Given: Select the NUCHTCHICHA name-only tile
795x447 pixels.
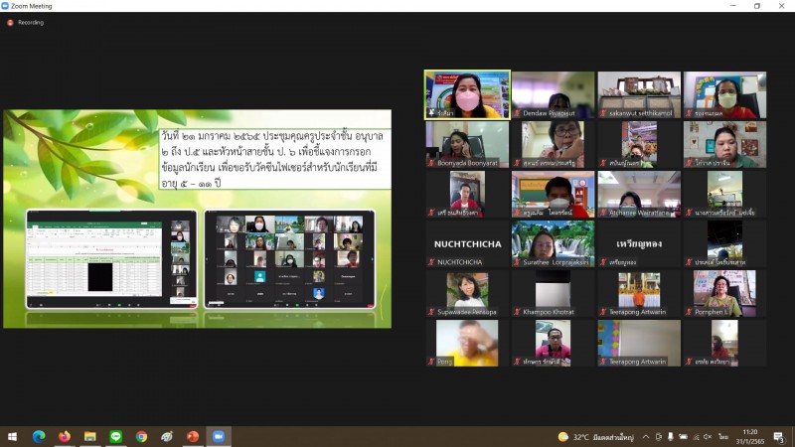Looking at the screenshot, I should (x=467, y=243).
